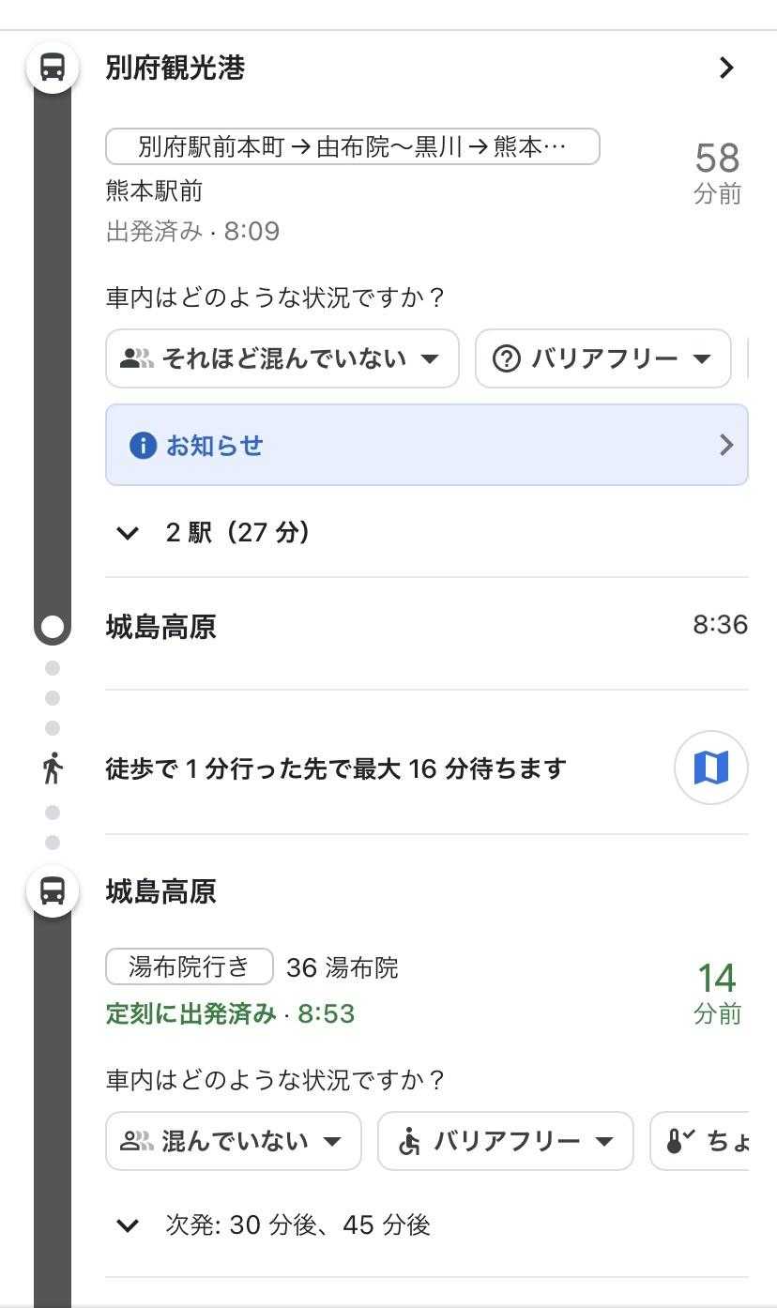Open the map view button

point(710,768)
